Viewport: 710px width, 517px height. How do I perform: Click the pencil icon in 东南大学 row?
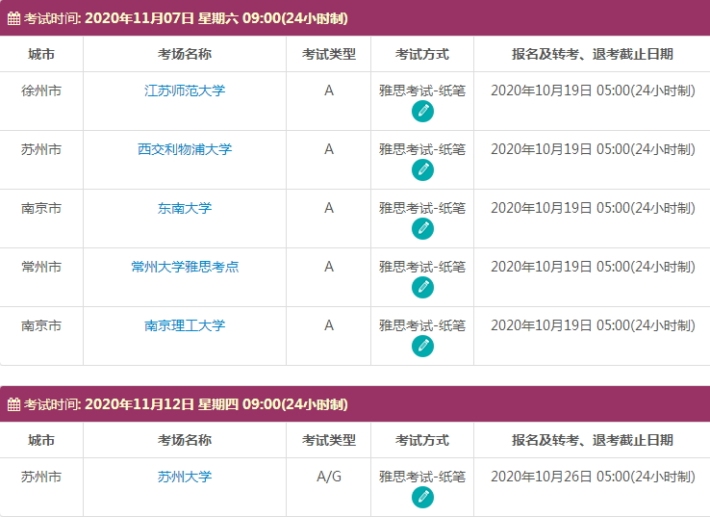422,229
